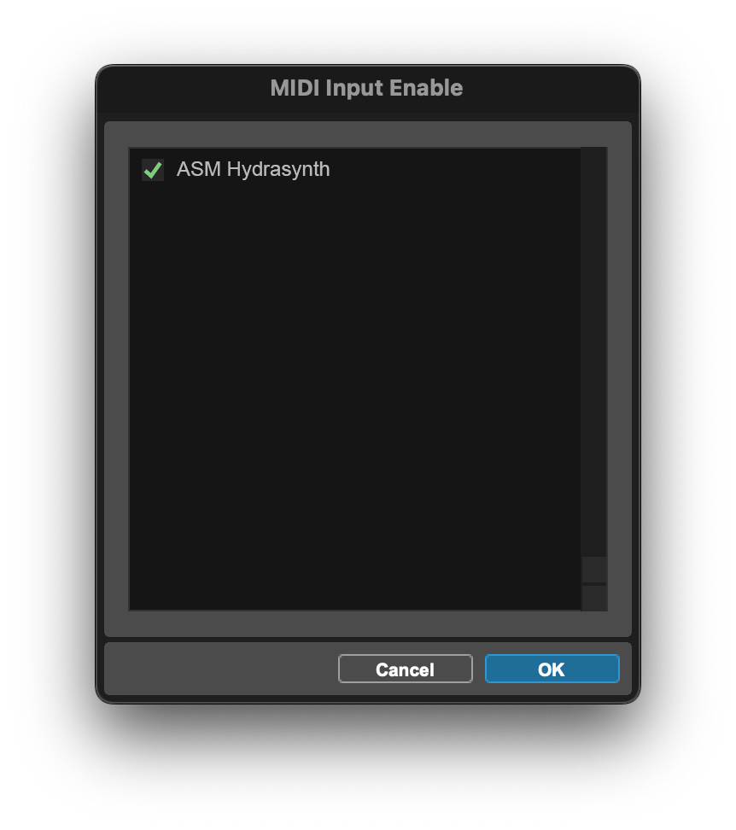Click the scrollbar scroll-up arrow button

coord(594,570)
